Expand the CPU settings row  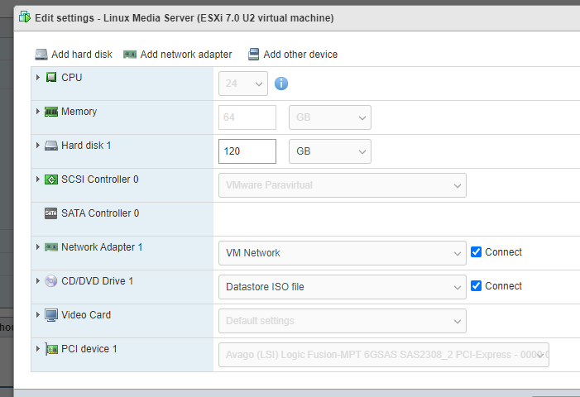point(38,78)
